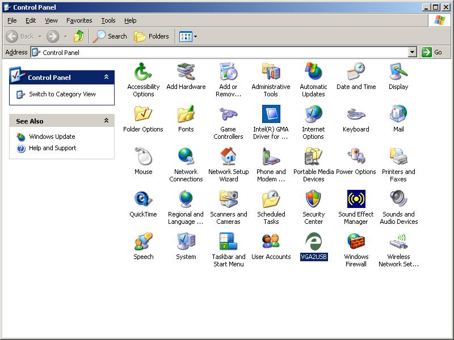Screen dimensions: 454x340
Task: Open the Favorites menu
Action: point(79,20)
